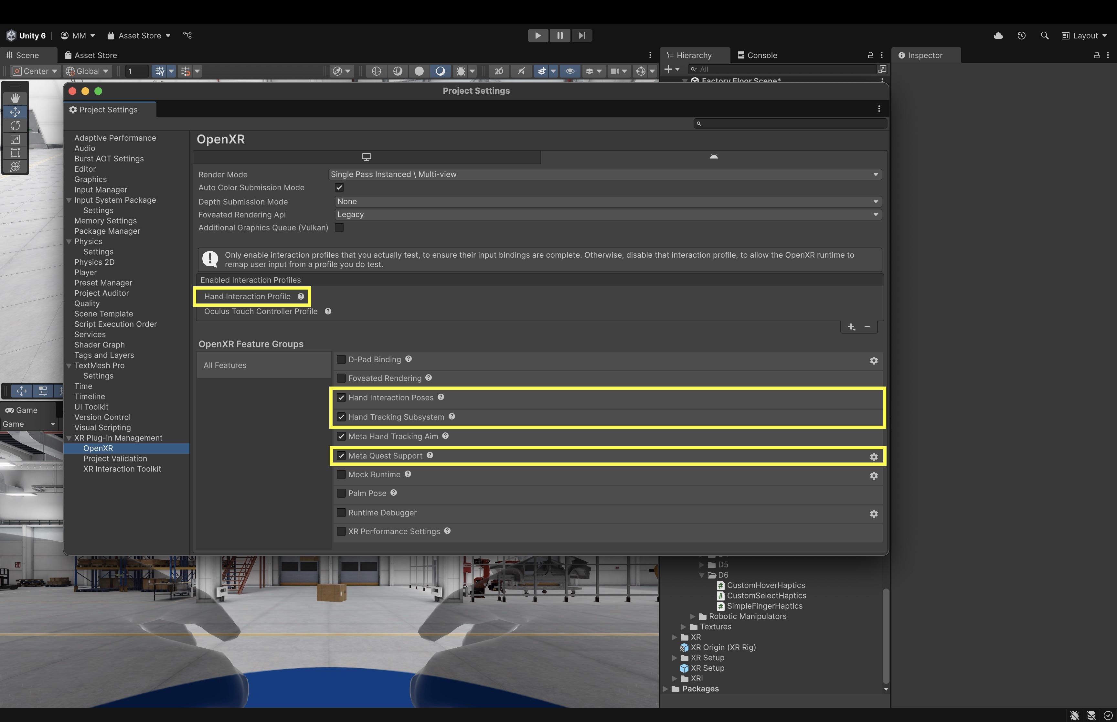Open Depth Submission Mode dropdown
1117x722 pixels.
click(x=608, y=202)
